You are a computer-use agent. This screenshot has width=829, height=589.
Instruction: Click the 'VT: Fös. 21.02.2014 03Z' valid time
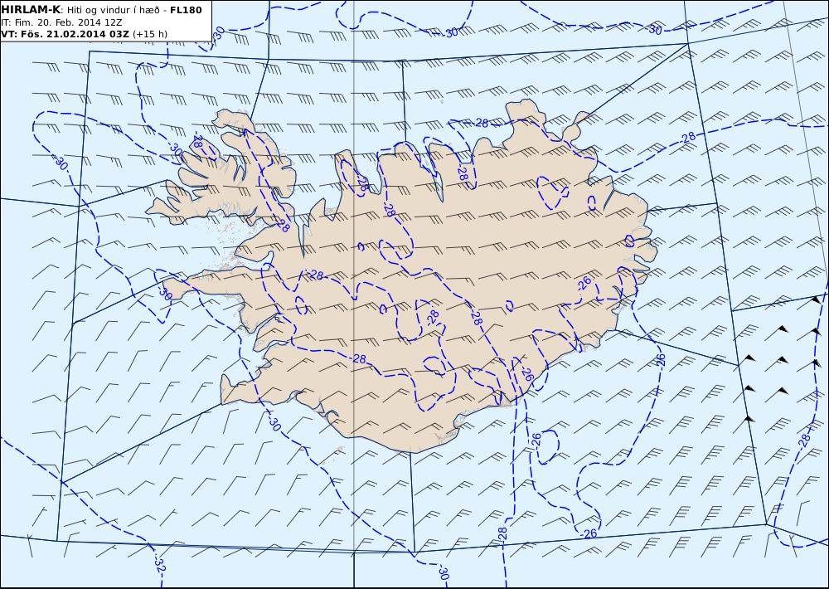click(65, 34)
